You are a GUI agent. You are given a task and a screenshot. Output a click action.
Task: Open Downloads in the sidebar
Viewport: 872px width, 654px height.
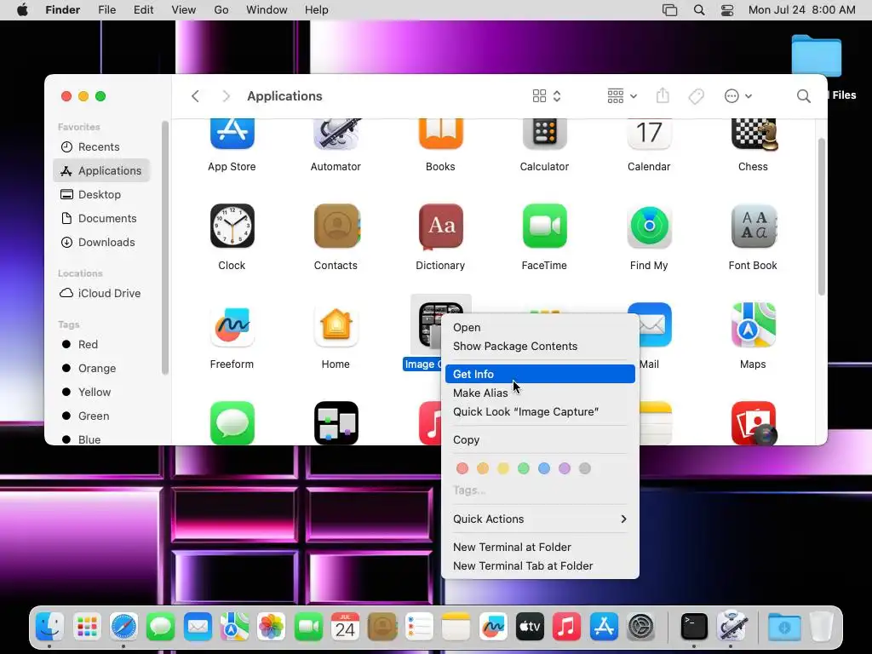pyautogui.click(x=102, y=243)
